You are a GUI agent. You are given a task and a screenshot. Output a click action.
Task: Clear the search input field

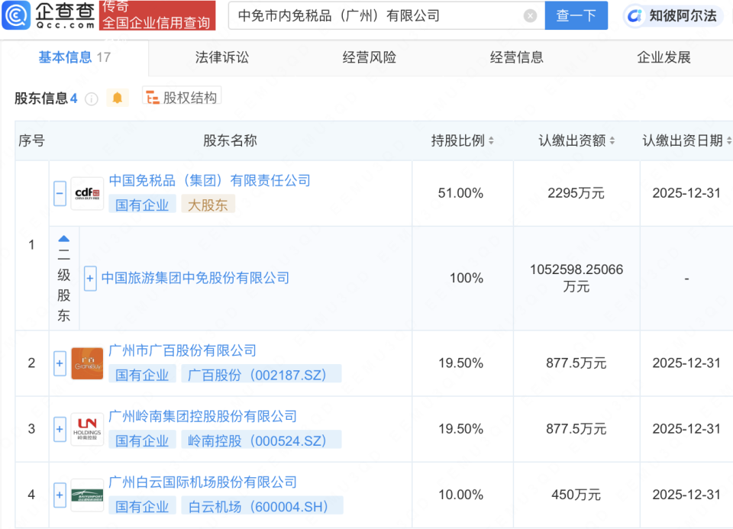[529, 15]
